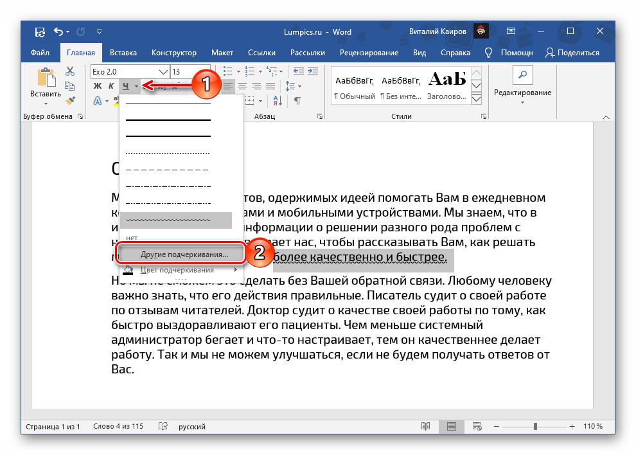This screenshot has height=455, width=636.
Task: Sort text with the А-Я icon
Action: pyautogui.click(x=278, y=101)
